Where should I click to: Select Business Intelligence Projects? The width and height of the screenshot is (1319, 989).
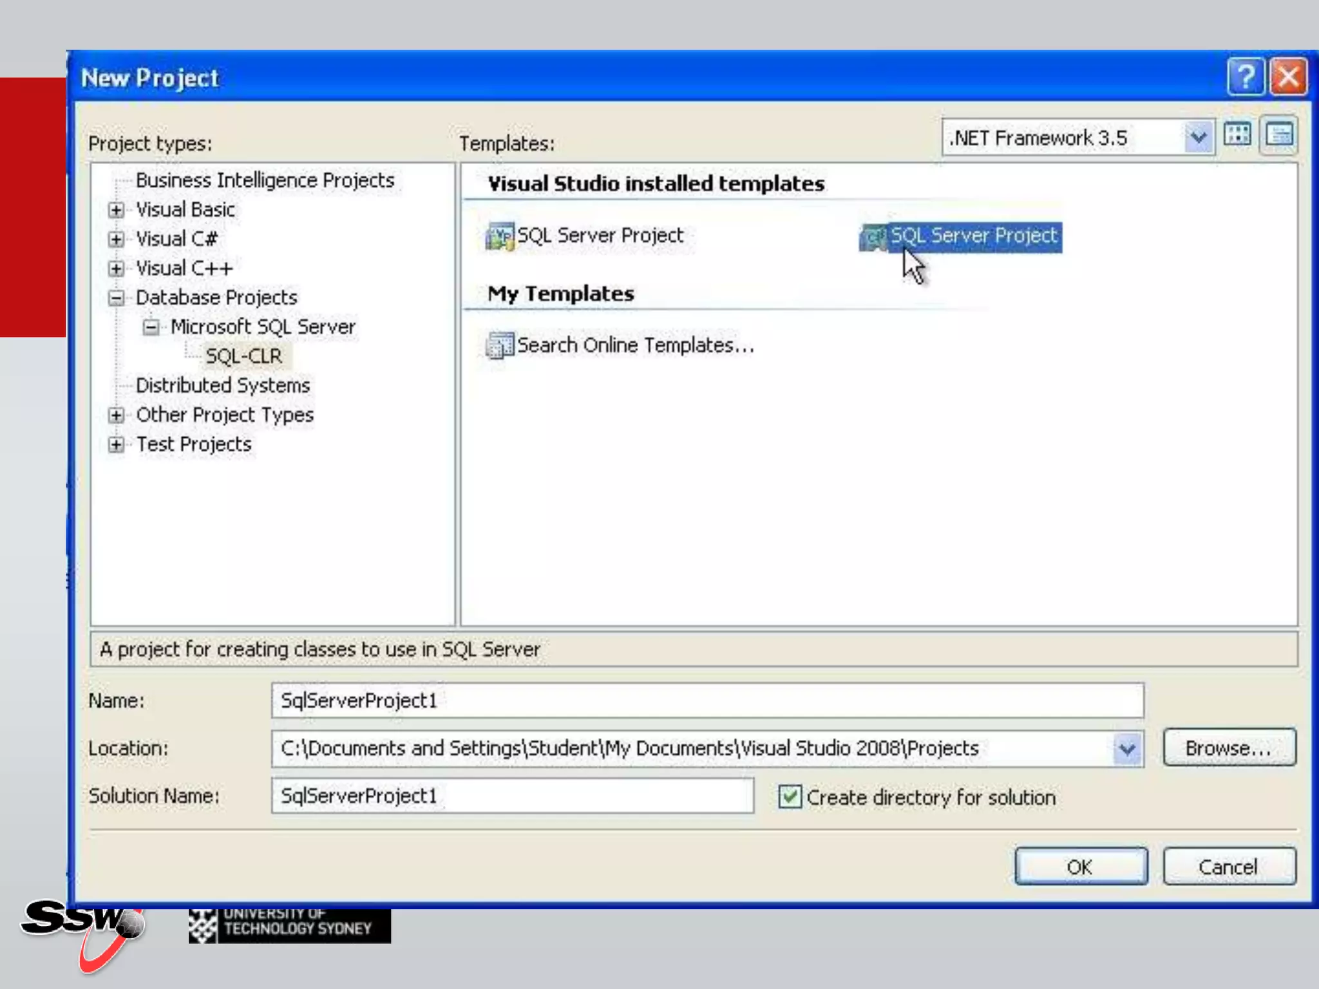(x=265, y=180)
